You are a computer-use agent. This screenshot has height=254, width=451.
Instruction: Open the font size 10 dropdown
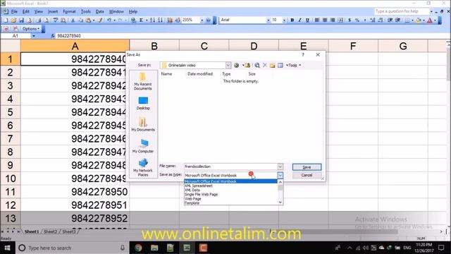284,20
